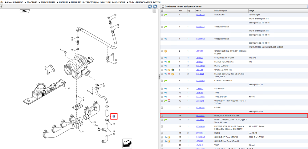Click the large arrow image below diagram
This screenshot has height=149, width=308.
click(128, 143)
